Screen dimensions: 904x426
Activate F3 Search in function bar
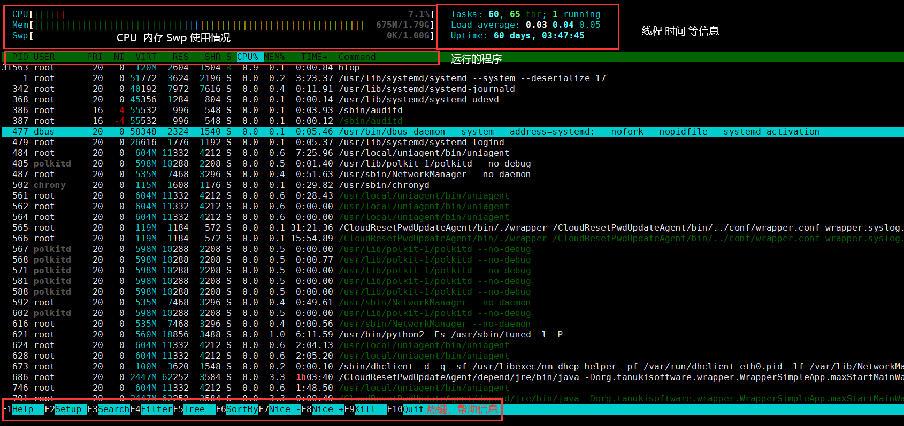[x=109, y=409]
